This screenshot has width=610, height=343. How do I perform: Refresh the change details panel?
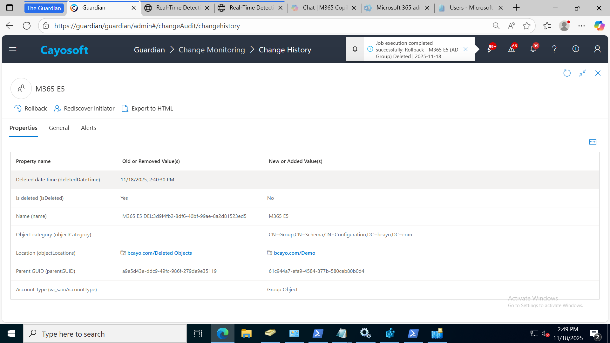point(567,73)
